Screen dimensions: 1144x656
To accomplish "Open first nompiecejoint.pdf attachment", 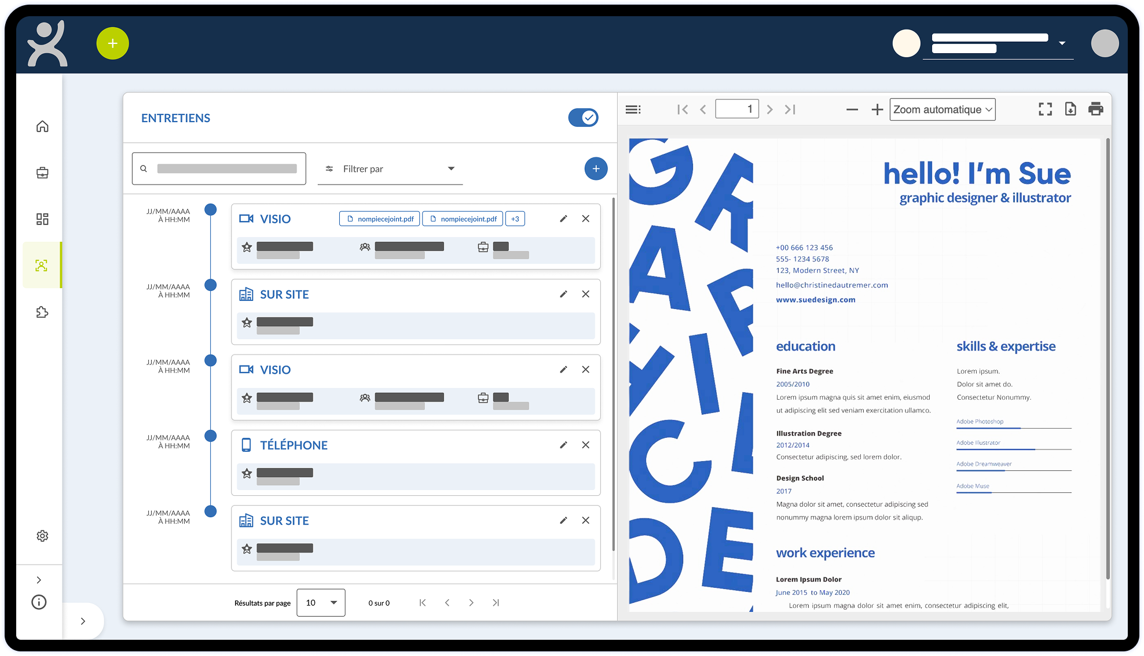I will pos(380,219).
